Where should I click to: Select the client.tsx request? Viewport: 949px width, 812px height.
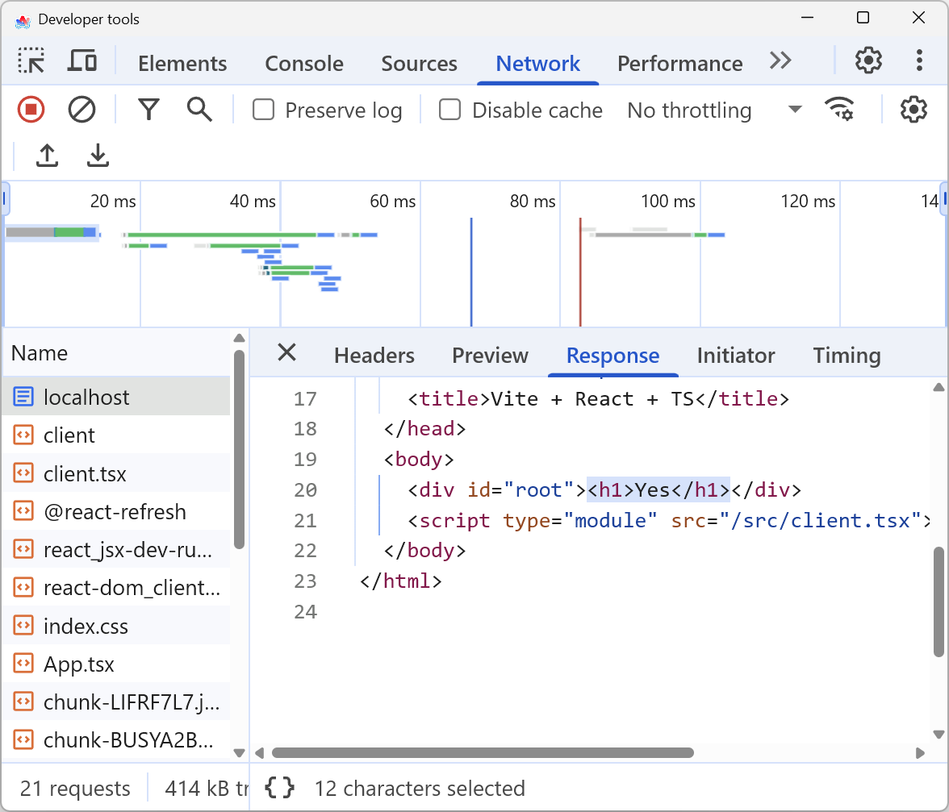(117, 473)
